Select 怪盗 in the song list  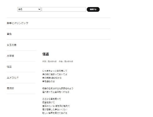(x=9, y=67)
